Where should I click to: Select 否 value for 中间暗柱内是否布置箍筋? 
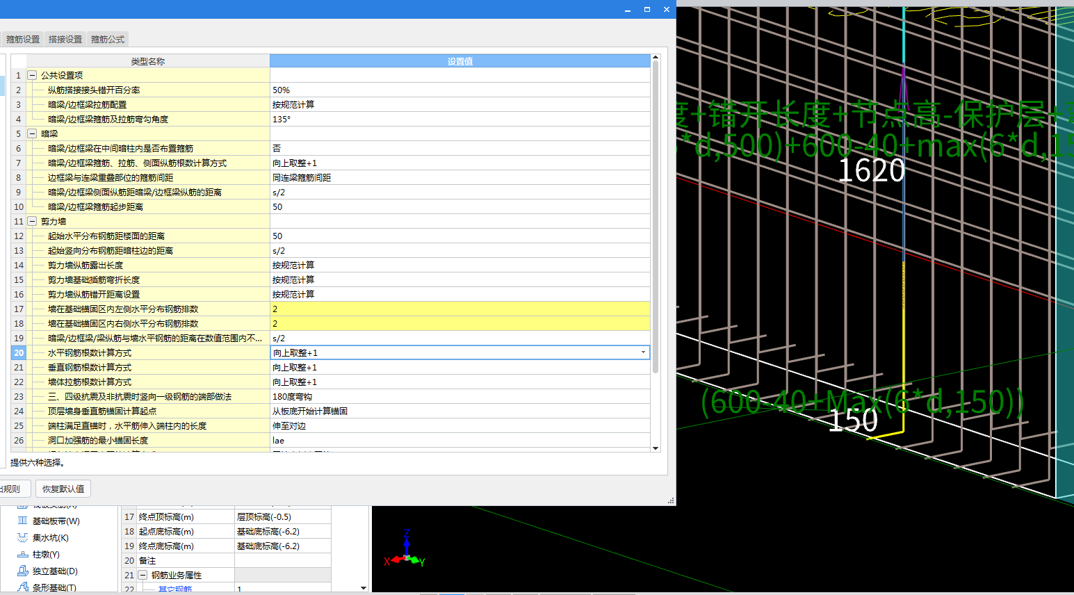click(x=460, y=148)
